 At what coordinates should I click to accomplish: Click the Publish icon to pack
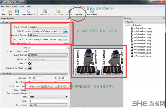(79, 11)
